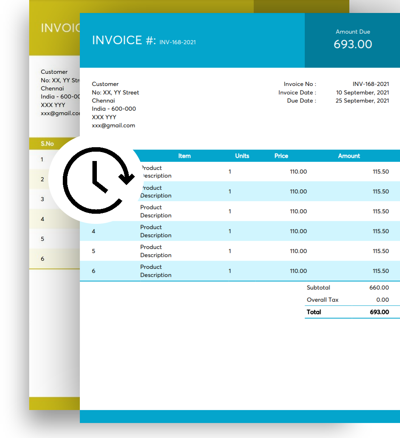Click the Price column header

281,156
